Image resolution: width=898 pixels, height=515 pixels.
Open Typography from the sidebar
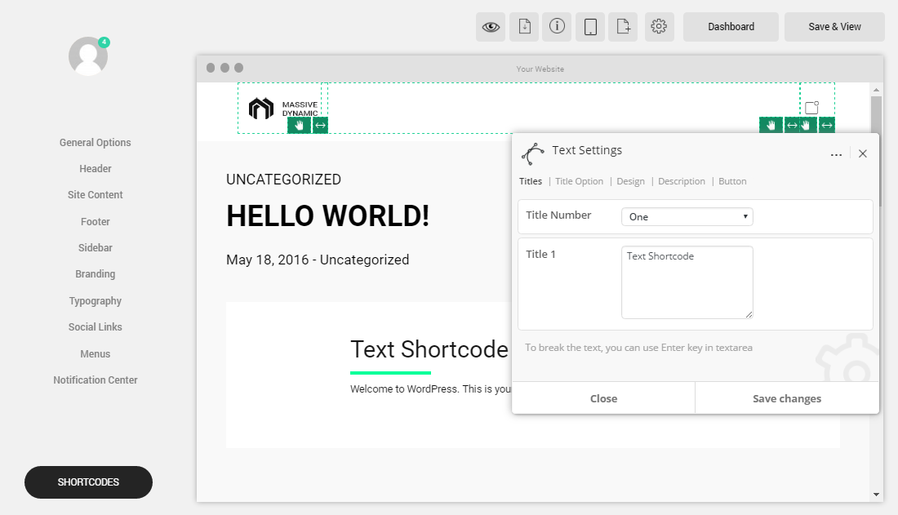click(x=95, y=300)
